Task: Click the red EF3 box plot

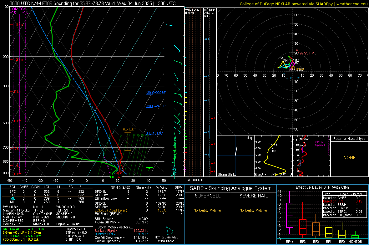Action: (303, 227)
